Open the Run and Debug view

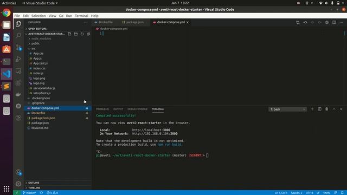coord(18,59)
